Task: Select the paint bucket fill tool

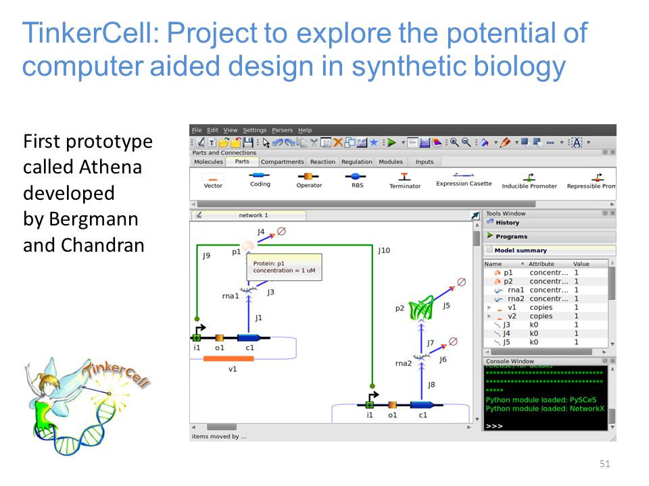Action: click(484, 142)
